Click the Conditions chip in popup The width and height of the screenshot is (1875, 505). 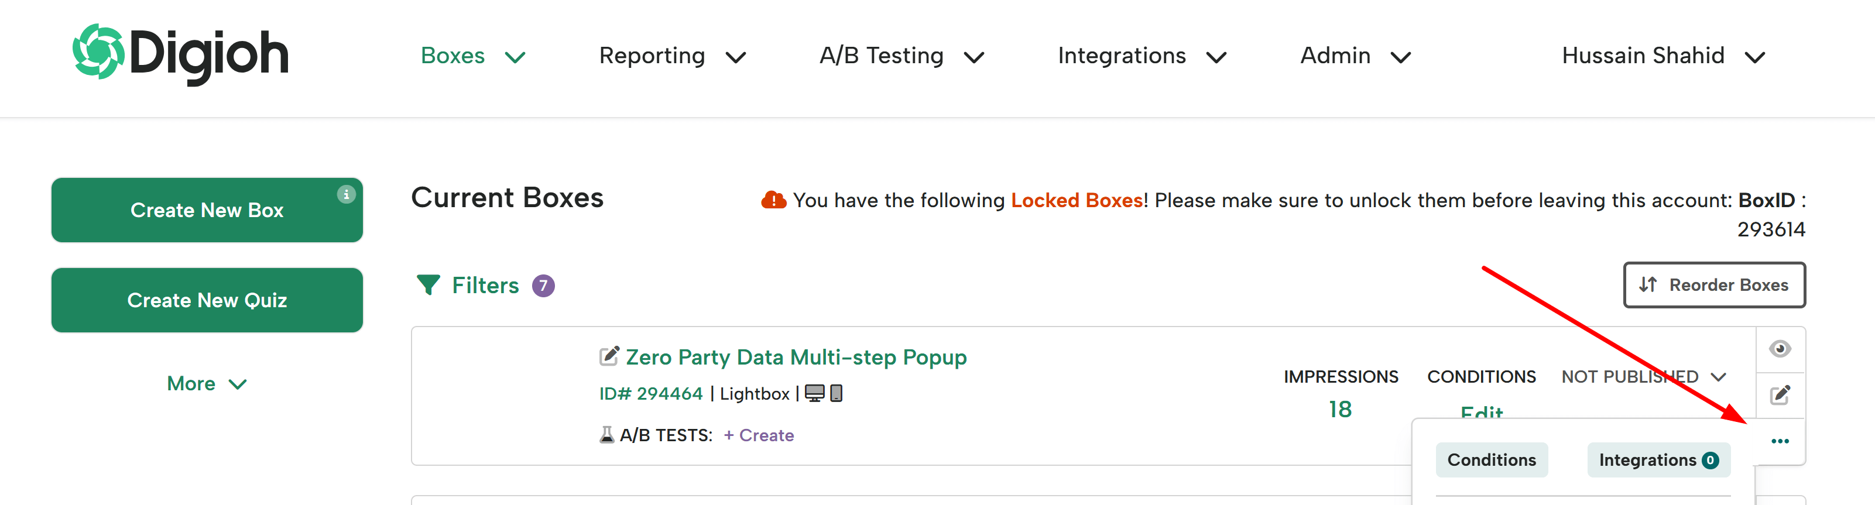coord(1492,460)
